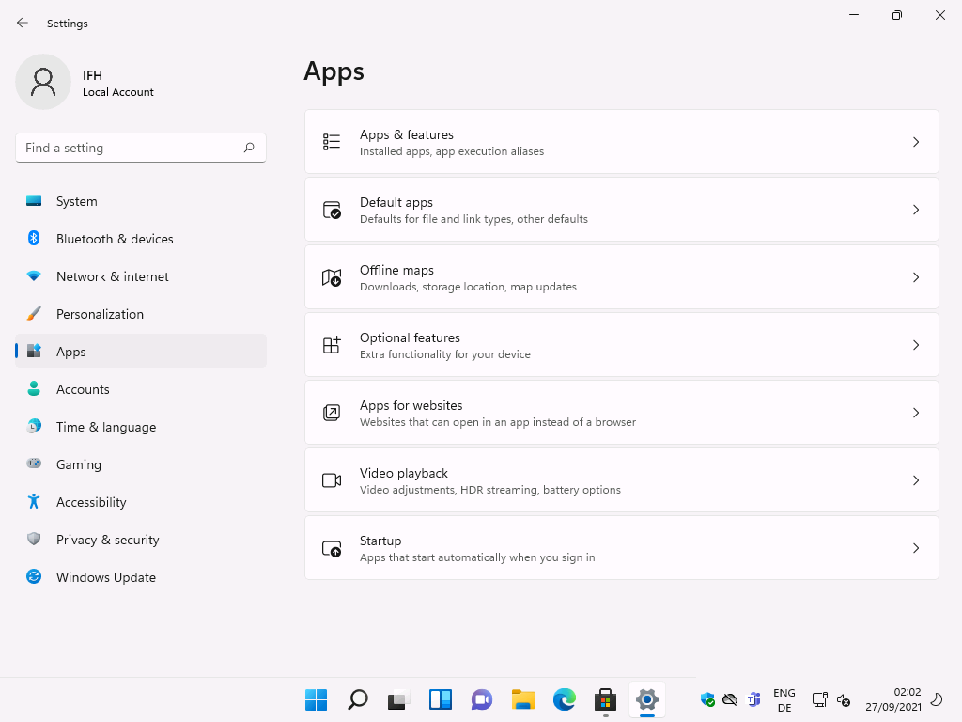Go to Time & language
This screenshot has width=962, height=722.
tap(141, 427)
